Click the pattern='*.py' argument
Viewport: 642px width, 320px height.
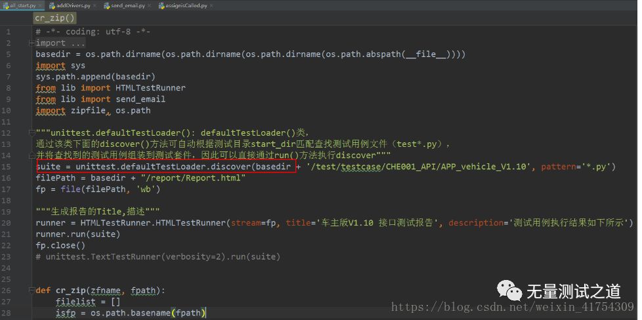(577, 167)
